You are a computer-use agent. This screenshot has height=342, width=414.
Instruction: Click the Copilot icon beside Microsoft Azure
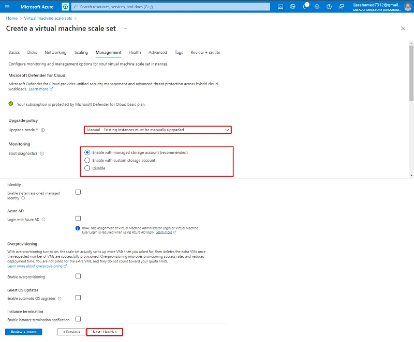pyautogui.click(x=65, y=7)
